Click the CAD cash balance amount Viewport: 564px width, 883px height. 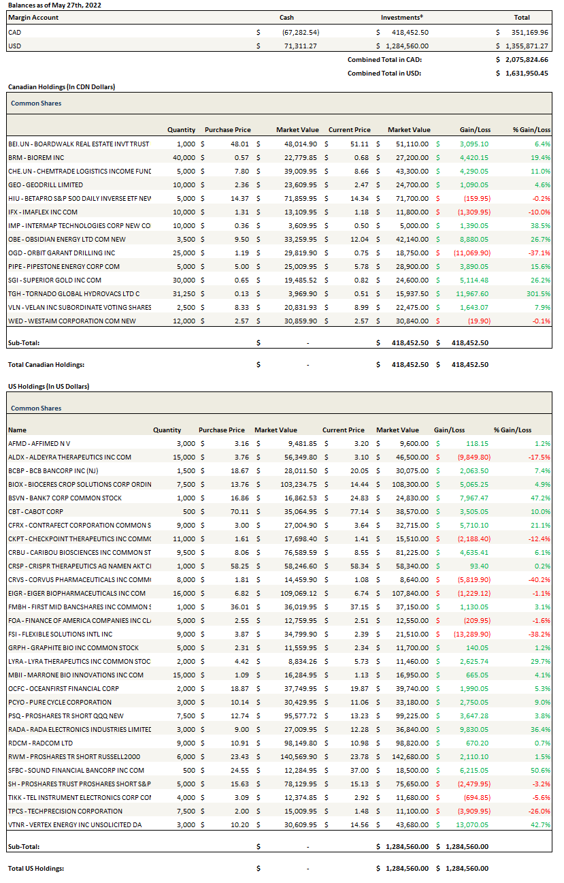(x=300, y=32)
